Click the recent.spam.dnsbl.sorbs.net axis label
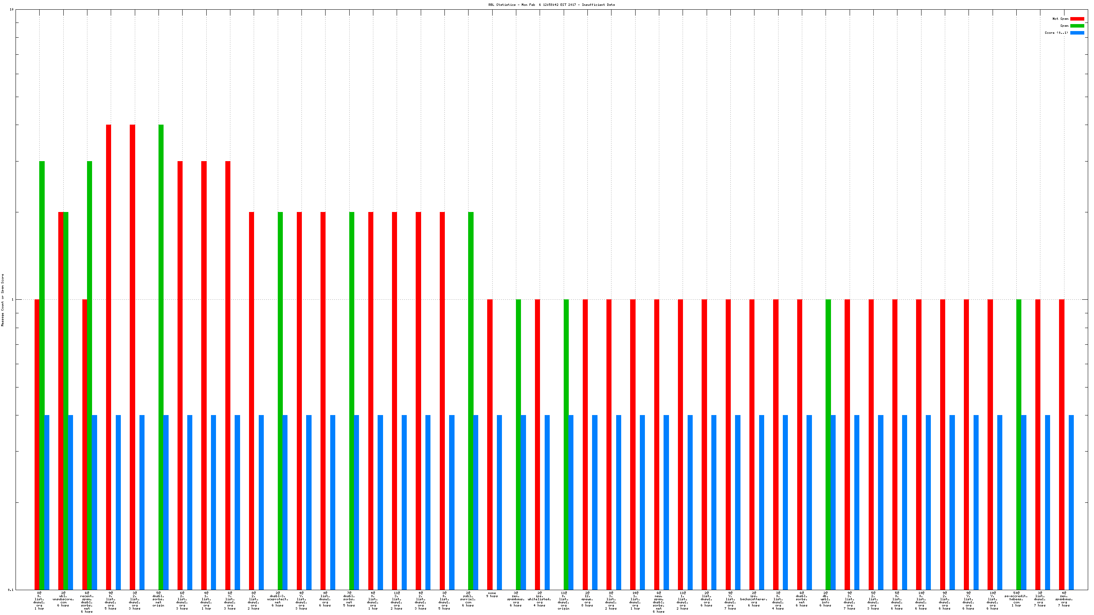This screenshot has height=615, width=1094. tap(87, 602)
